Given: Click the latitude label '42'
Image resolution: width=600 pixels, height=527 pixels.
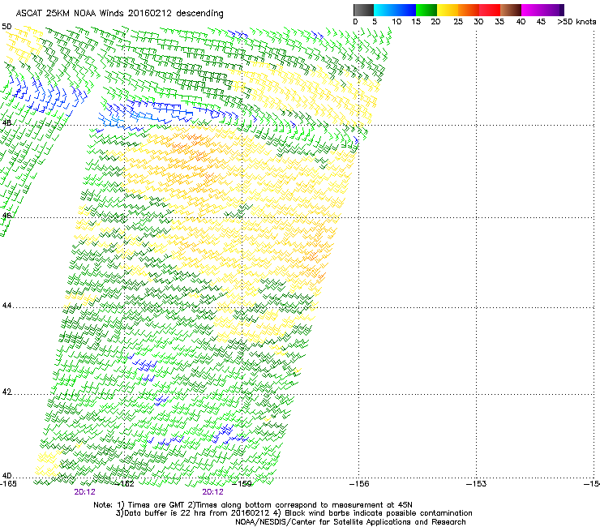Looking at the screenshot, I should point(6,392).
